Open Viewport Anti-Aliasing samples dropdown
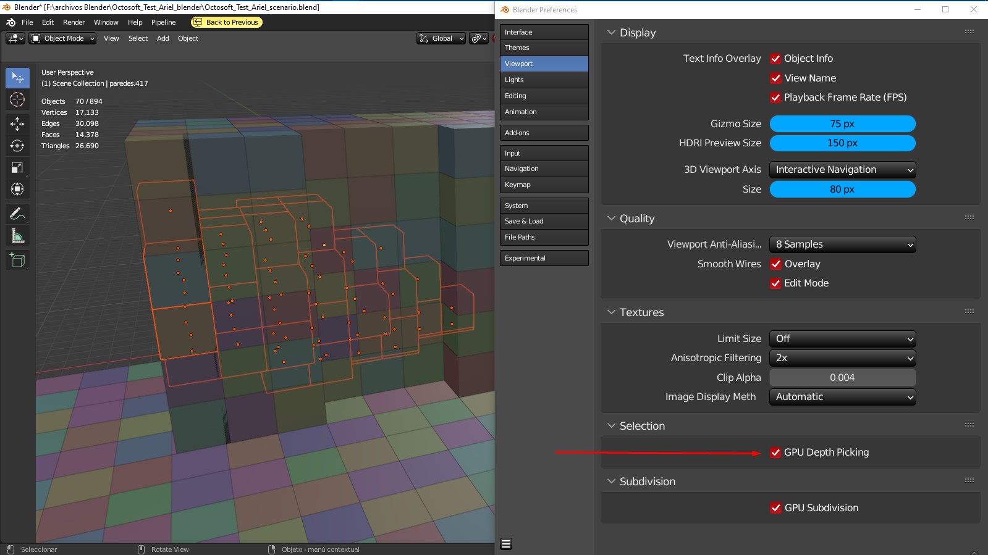The width and height of the screenshot is (988, 555). point(842,244)
